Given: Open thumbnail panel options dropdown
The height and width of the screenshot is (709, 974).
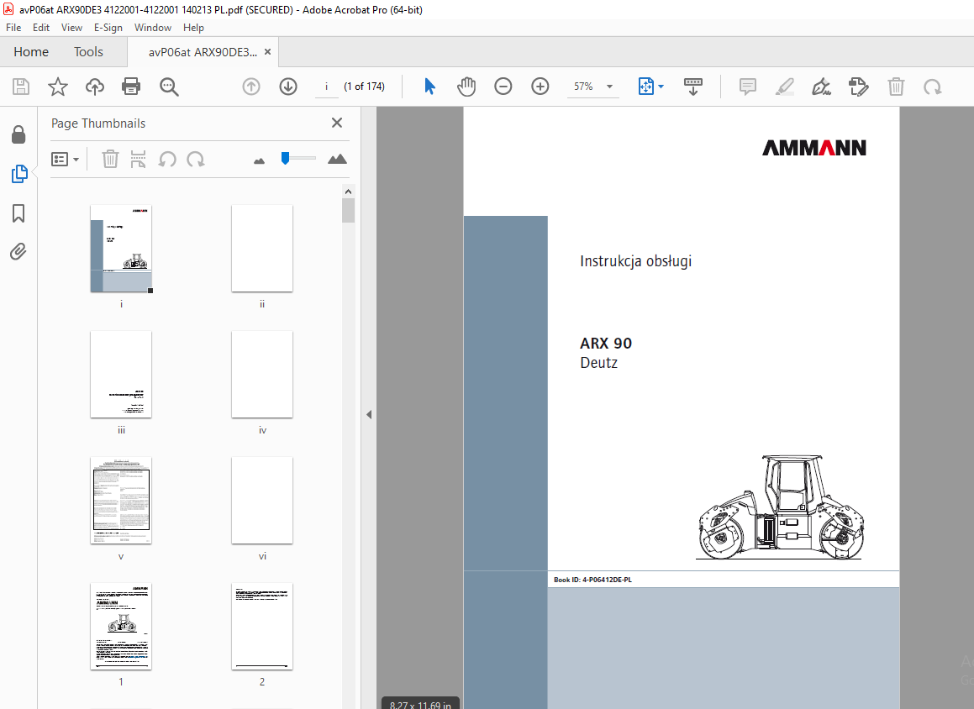Looking at the screenshot, I should click(66, 160).
